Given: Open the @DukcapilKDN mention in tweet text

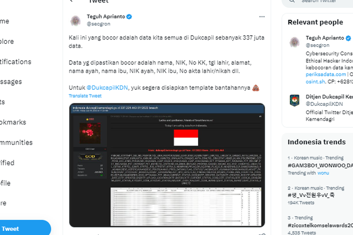Looking at the screenshot, I should click(x=107, y=88).
